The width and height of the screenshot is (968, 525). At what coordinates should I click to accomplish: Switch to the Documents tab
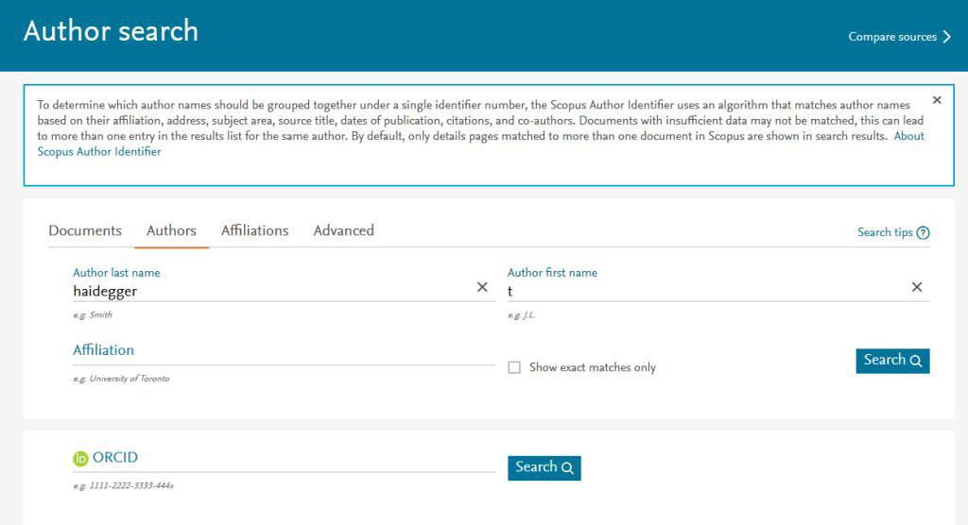tap(85, 230)
